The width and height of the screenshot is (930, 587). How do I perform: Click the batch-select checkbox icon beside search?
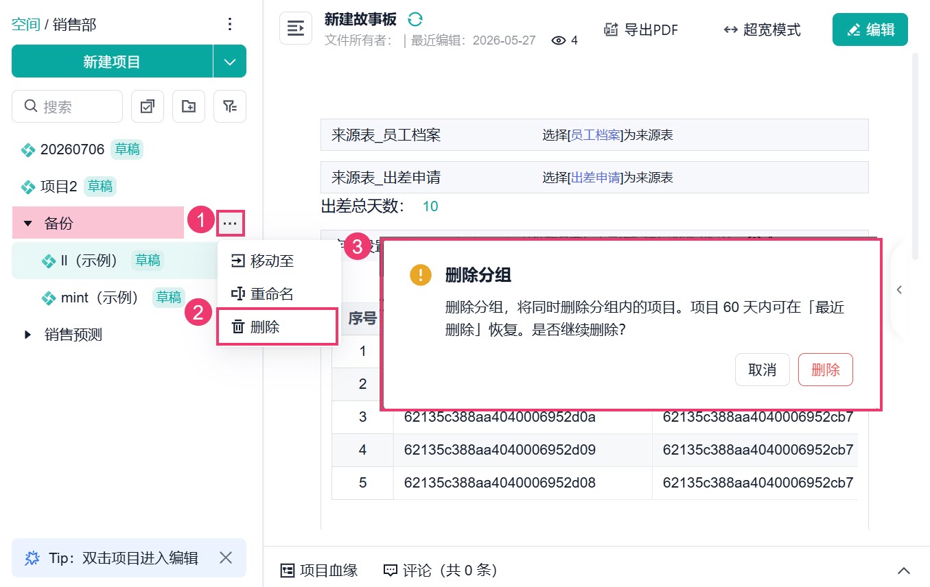147,106
